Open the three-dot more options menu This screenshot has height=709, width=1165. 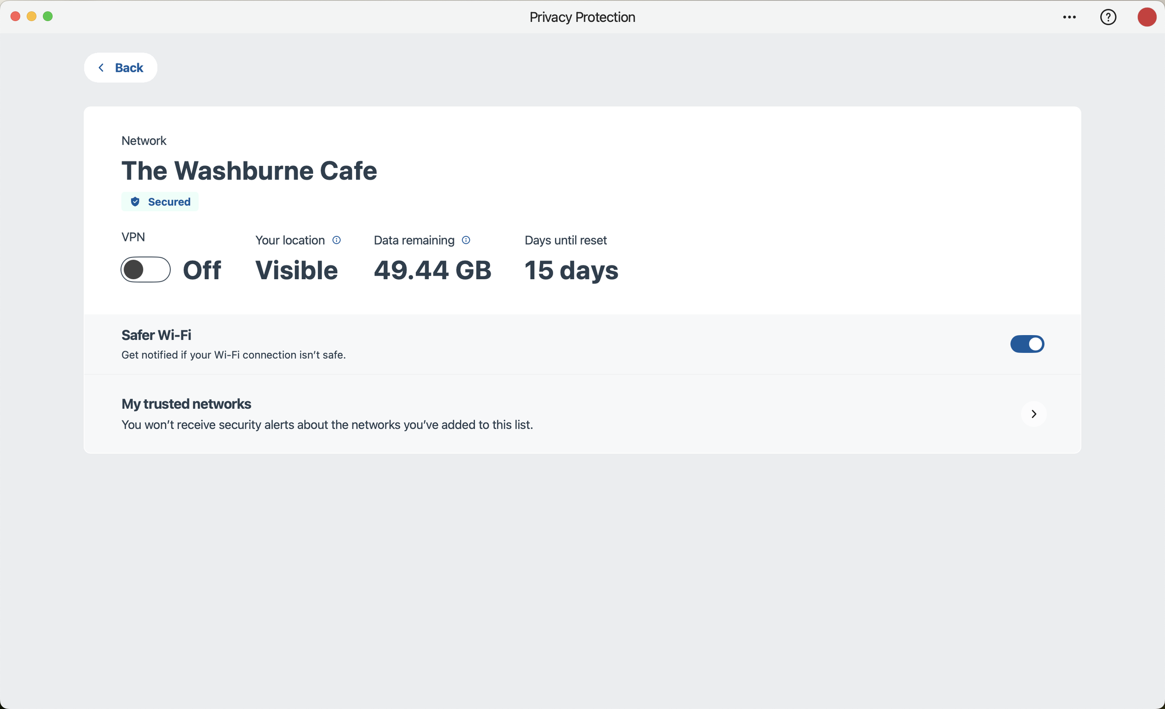(1069, 17)
